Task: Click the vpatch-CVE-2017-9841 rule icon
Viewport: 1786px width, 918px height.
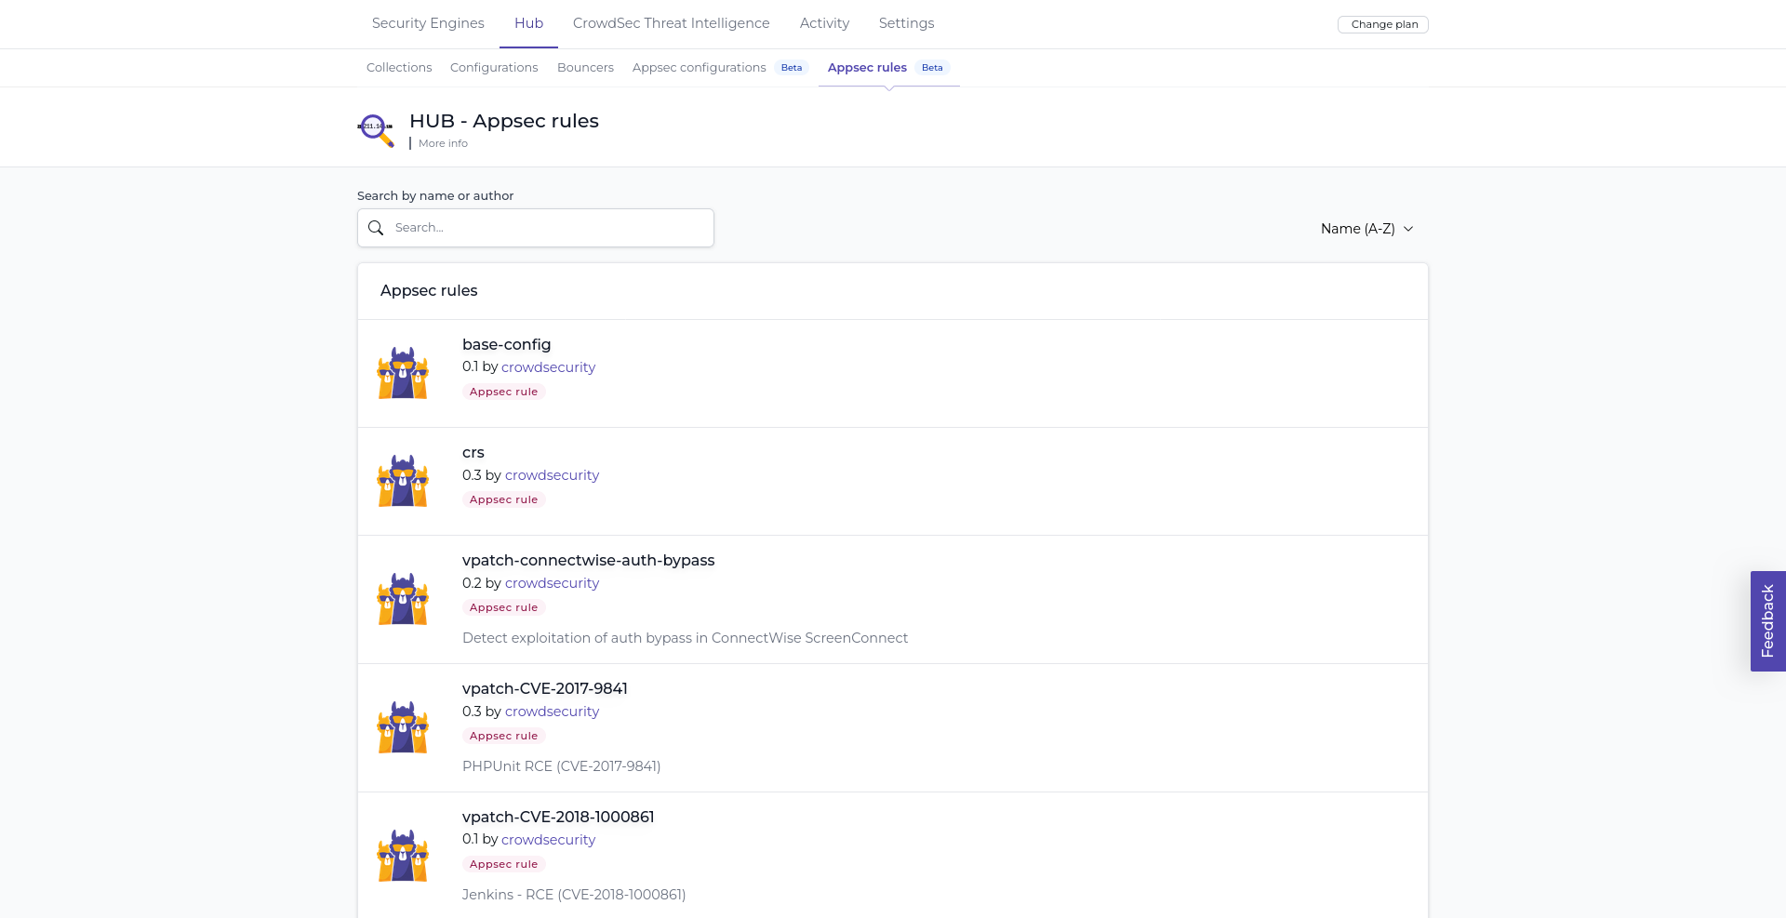Action: tap(402, 727)
